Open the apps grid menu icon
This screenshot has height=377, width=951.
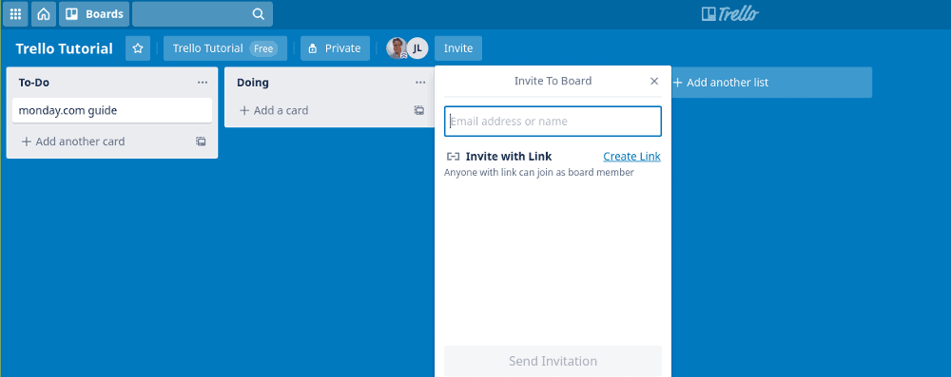click(x=15, y=14)
